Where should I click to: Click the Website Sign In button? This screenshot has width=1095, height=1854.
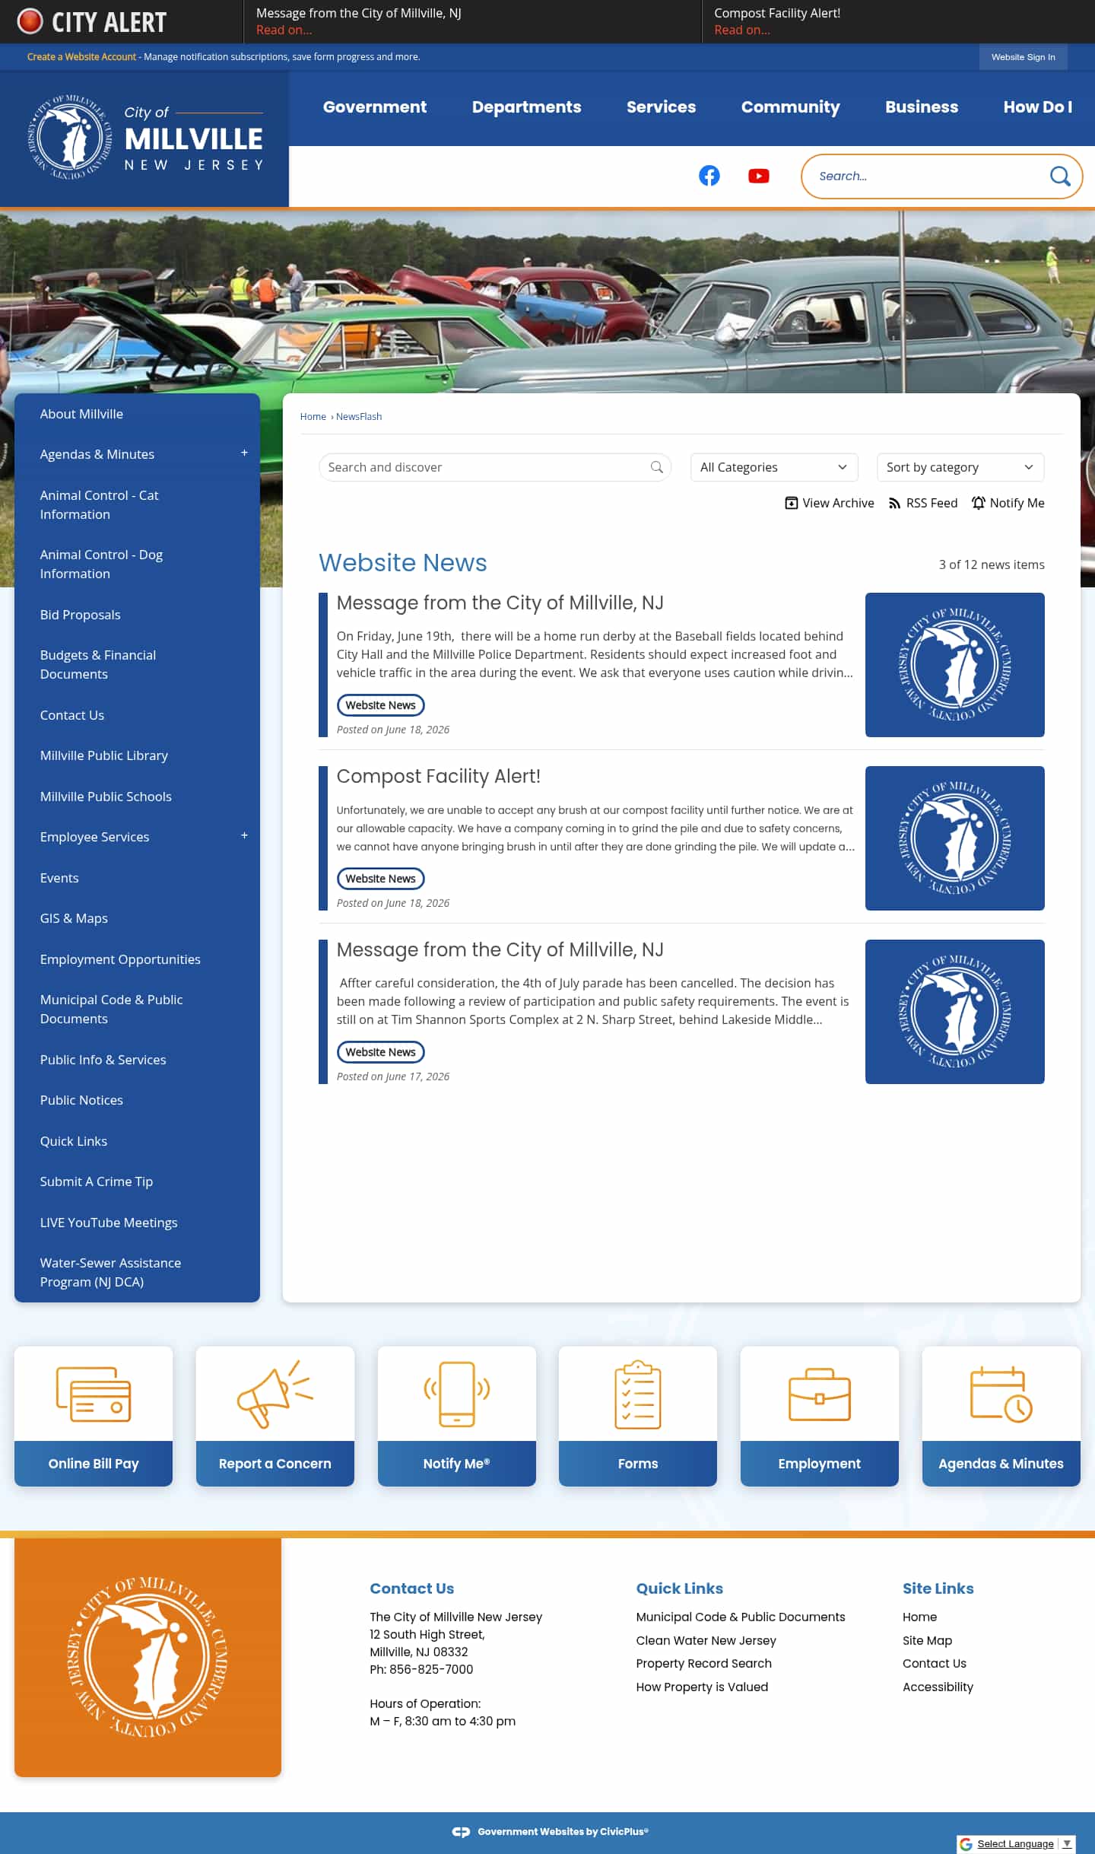pos(1023,57)
